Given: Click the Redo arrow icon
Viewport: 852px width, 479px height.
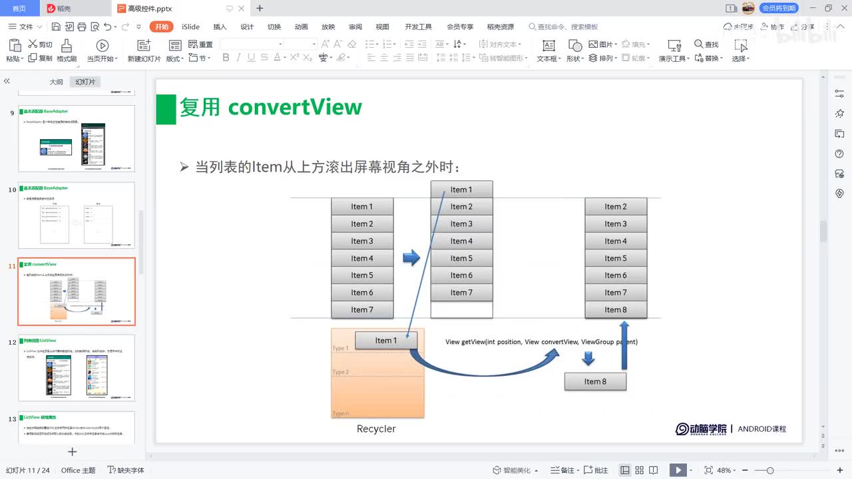Looking at the screenshot, I should pyautogui.click(x=124, y=27).
